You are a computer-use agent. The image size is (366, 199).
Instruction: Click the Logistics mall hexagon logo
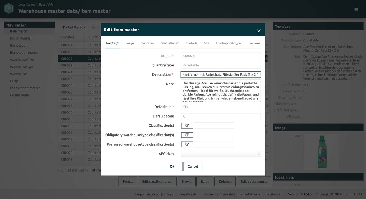coord(9,8)
